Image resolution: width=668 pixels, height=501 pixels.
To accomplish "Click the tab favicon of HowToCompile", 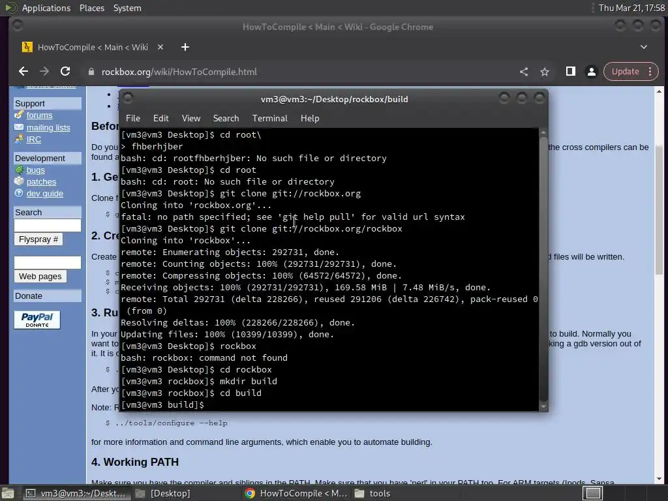I will click(27, 47).
